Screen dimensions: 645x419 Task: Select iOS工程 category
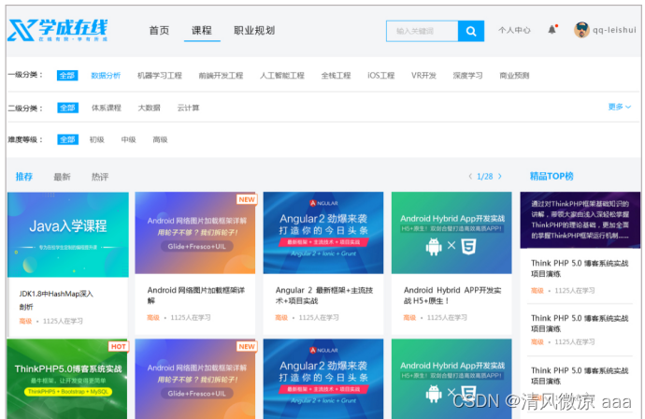[380, 76]
